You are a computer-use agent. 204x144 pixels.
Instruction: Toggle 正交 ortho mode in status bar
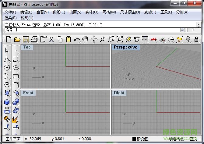coord(193,139)
